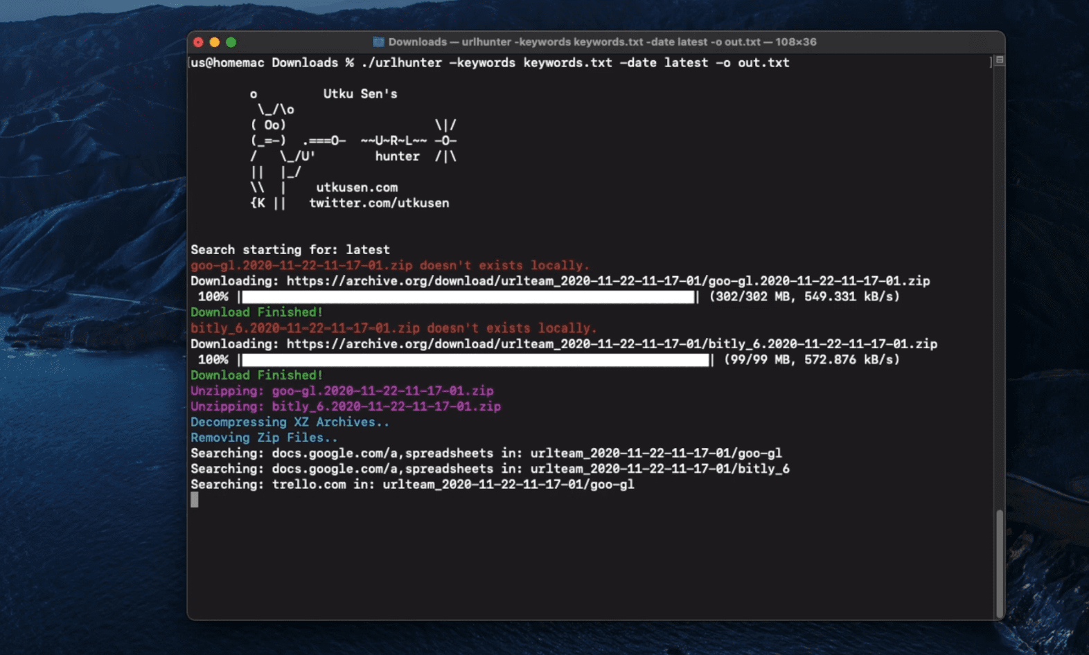Click 'hunter' word in ASCII banner
The height and width of the screenshot is (655, 1089).
pos(398,156)
